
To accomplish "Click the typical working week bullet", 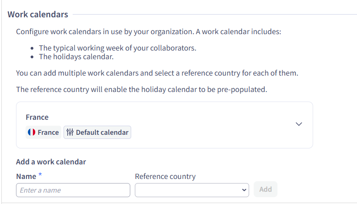I will pos(117,48).
